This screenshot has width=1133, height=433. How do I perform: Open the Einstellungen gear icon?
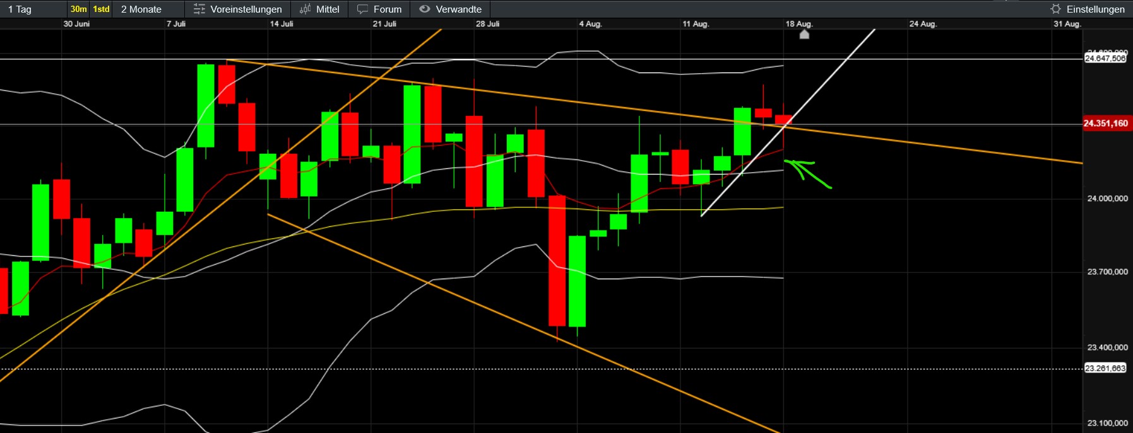[x=1055, y=9]
